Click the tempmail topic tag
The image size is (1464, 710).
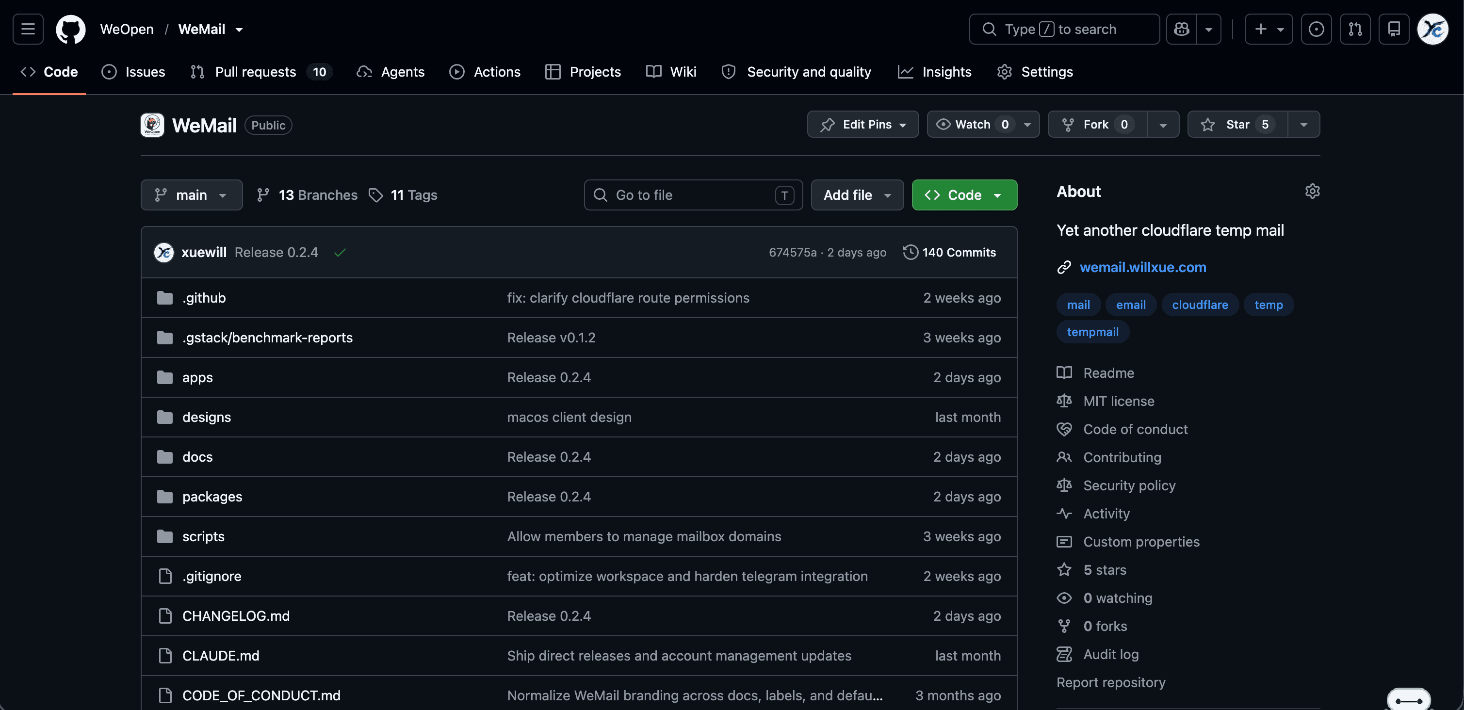[1092, 332]
